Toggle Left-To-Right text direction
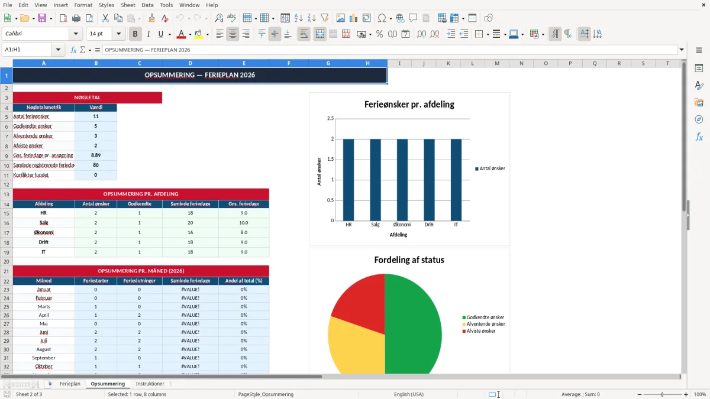710x399 pixels. (x=555, y=34)
